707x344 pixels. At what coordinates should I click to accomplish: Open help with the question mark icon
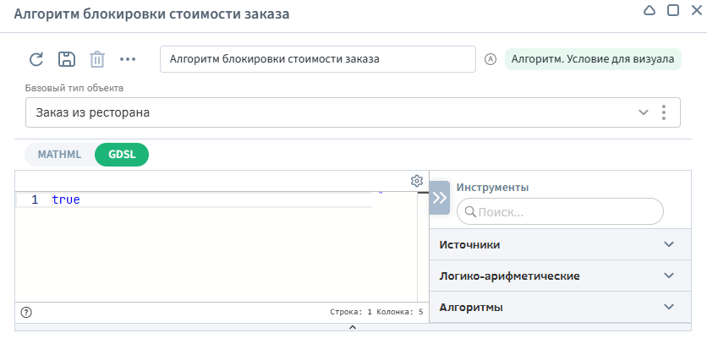click(26, 311)
